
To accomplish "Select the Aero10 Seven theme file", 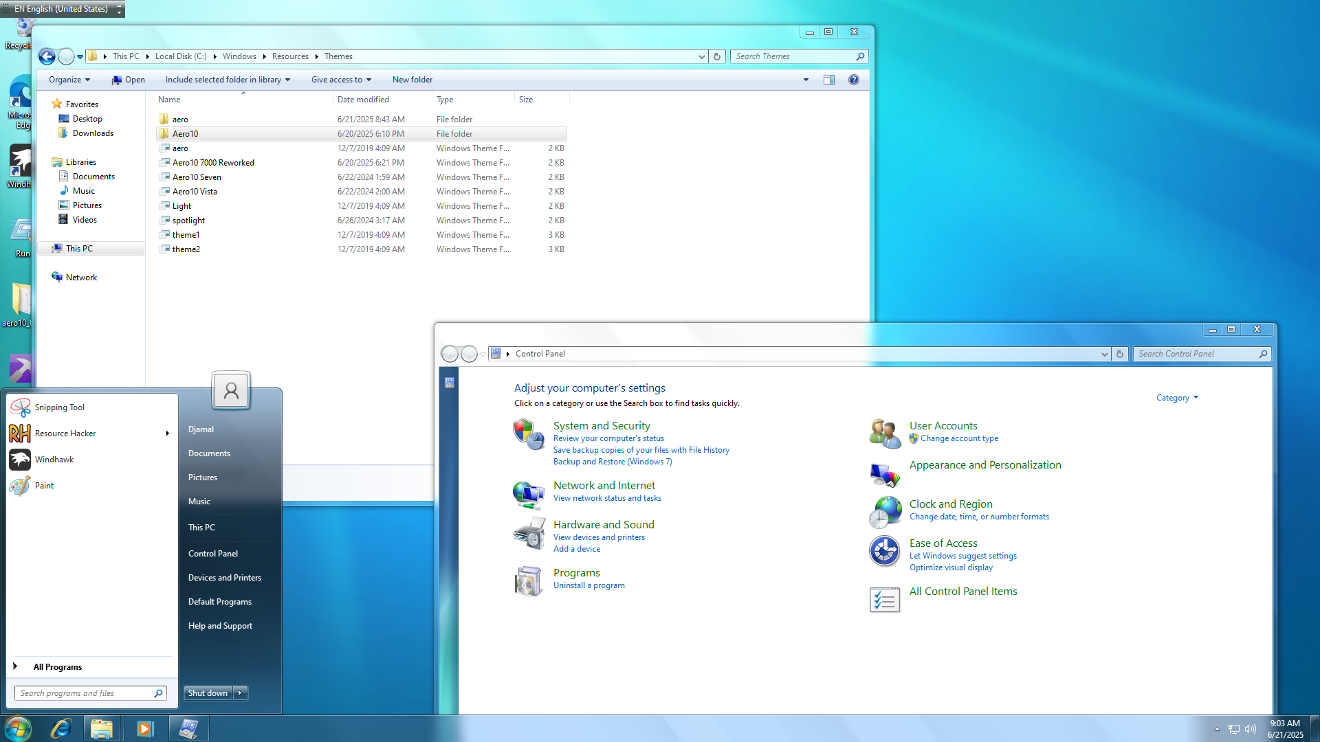I will click(x=197, y=177).
